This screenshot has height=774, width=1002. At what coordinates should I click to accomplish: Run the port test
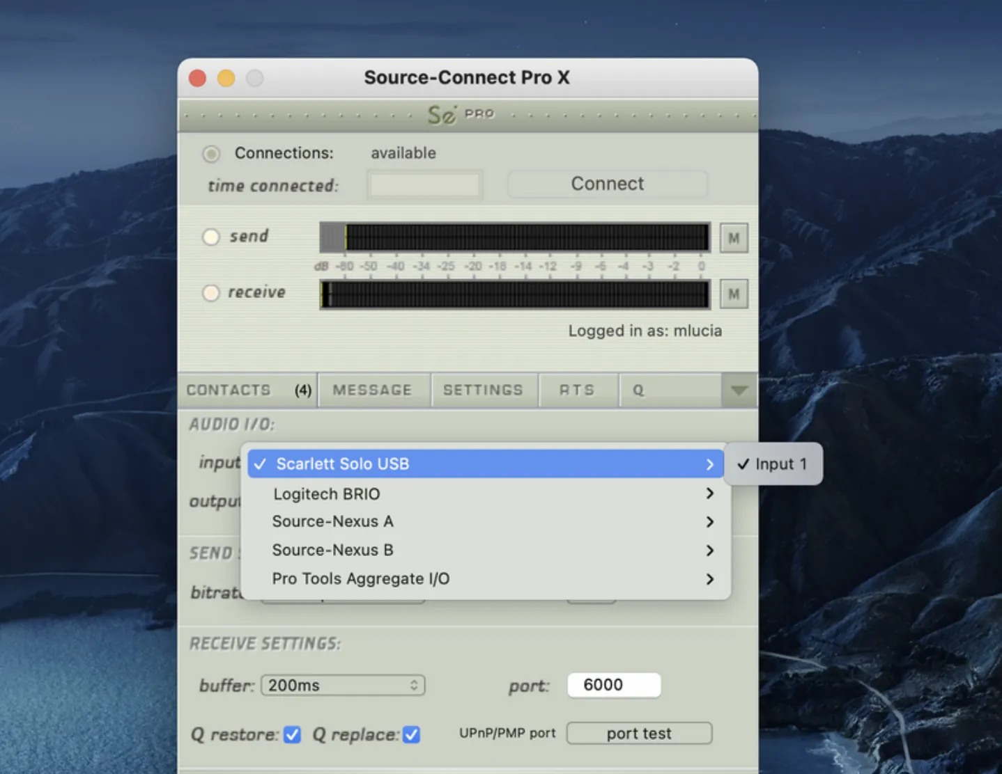pos(639,734)
